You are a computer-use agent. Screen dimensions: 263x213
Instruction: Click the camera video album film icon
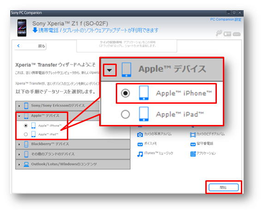(x=193, y=135)
